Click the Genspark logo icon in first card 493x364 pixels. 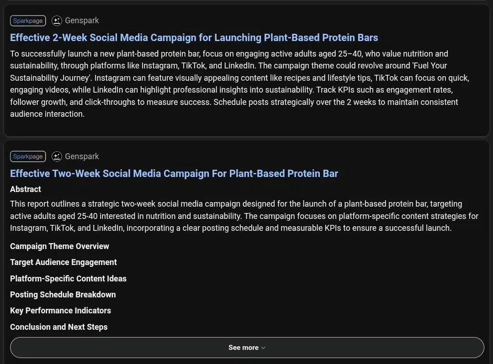click(x=57, y=21)
